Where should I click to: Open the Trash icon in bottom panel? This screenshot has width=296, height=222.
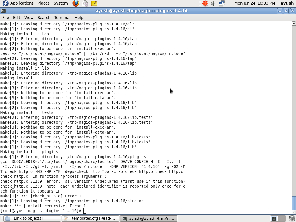click(x=292, y=218)
